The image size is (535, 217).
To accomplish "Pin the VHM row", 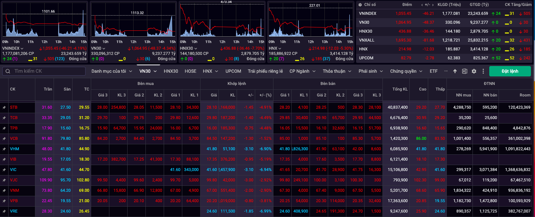I will (x=4, y=149).
